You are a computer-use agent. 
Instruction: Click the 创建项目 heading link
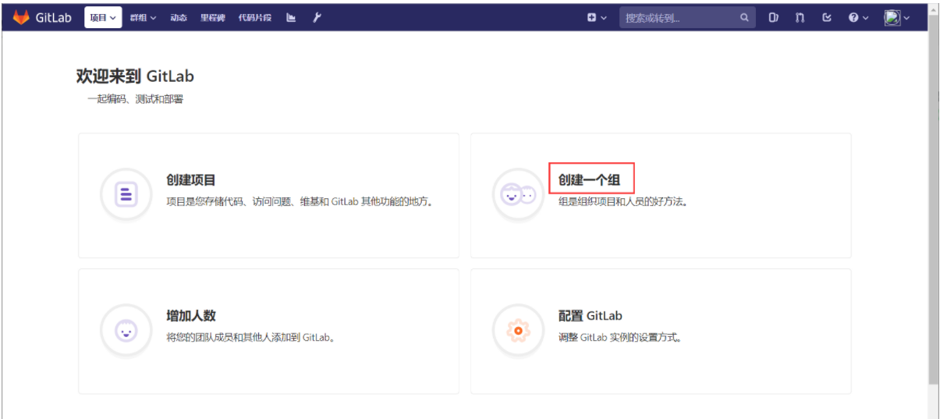pos(191,180)
